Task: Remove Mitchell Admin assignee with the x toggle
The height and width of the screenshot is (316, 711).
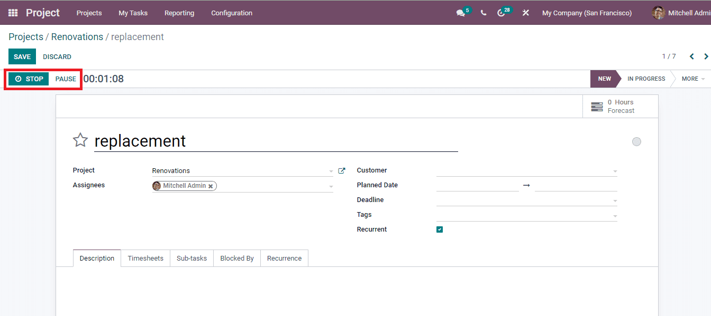Action: [x=211, y=186]
